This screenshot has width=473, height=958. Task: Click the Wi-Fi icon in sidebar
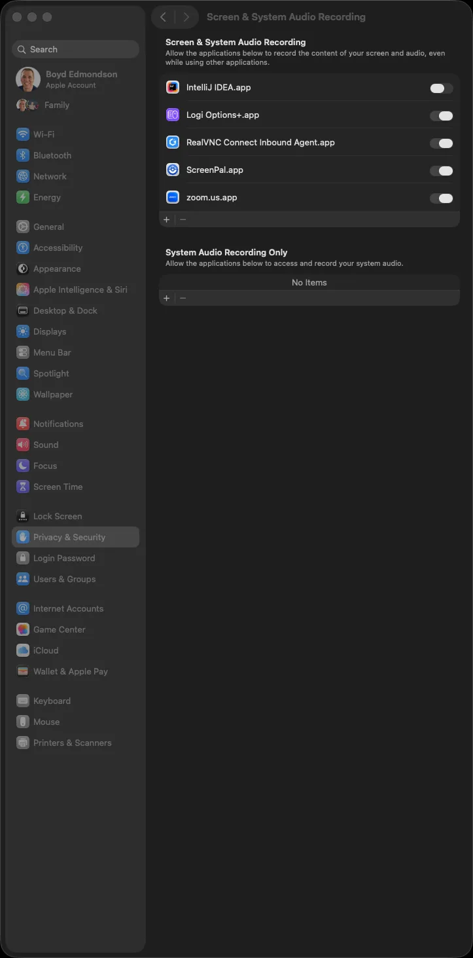[x=23, y=134]
